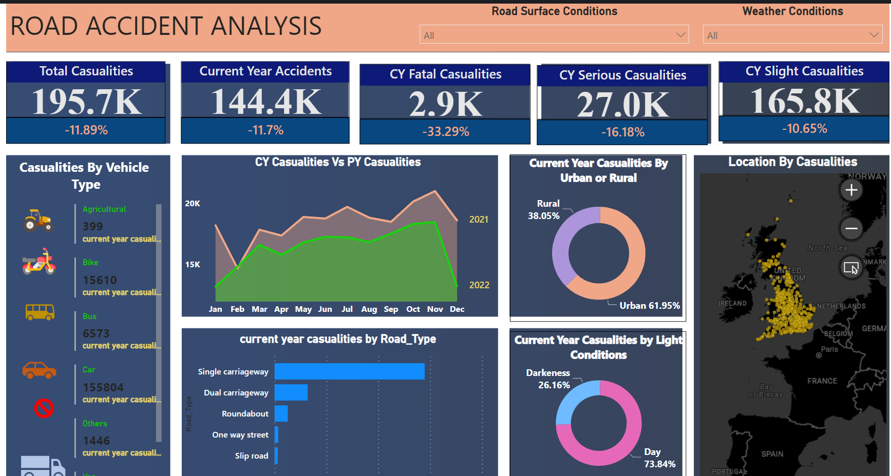Open the Road Surface Conditions dropdown

[x=554, y=35]
